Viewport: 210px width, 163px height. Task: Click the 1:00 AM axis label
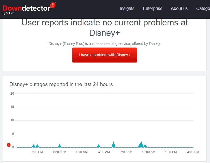coord(82,152)
